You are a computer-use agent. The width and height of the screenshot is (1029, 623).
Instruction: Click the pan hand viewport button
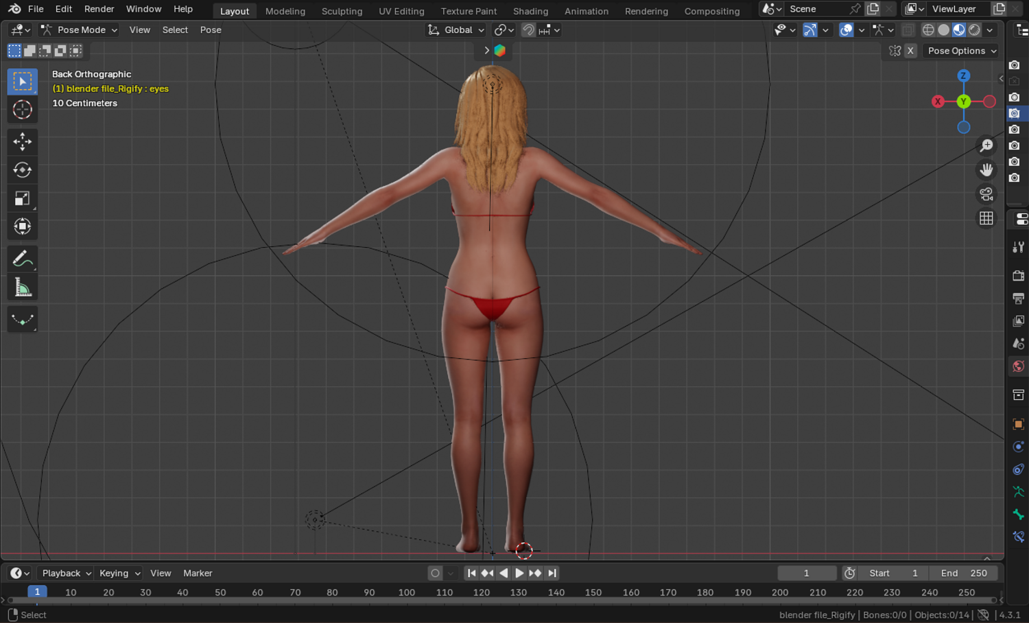(x=986, y=169)
